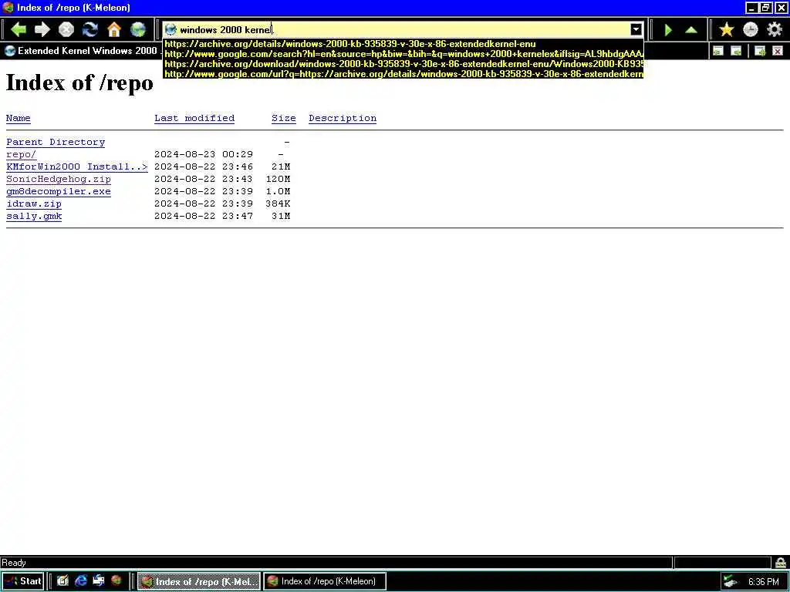
Task: Download SonicHedgehog.zip
Action: tap(59, 179)
